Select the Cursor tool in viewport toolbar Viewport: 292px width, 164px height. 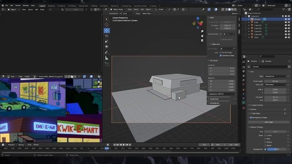106,24
